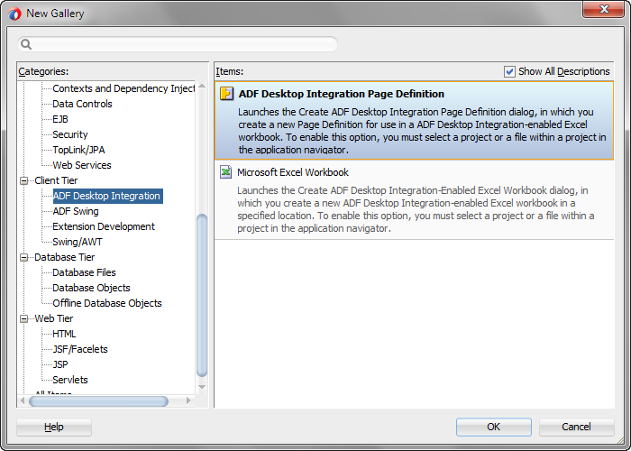Click the categories scroll right arrow
Viewport: 631px width, 451px height.
pos(188,400)
